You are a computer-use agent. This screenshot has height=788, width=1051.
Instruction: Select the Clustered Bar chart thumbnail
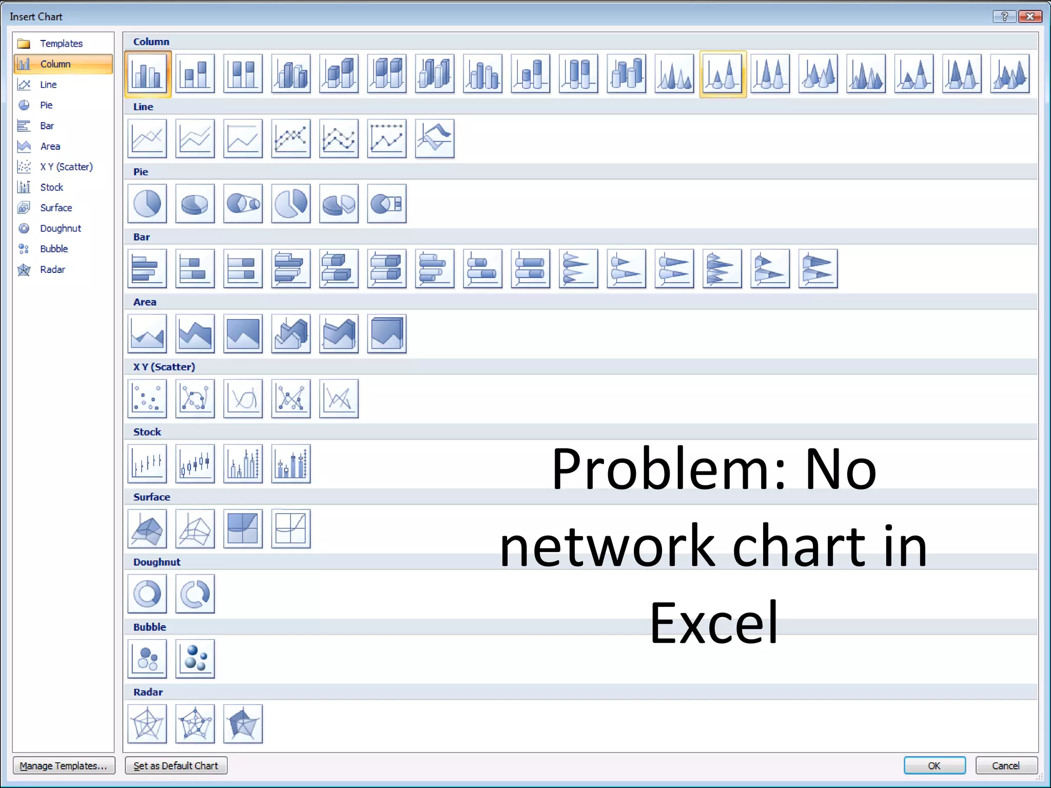pyautogui.click(x=147, y=269)
